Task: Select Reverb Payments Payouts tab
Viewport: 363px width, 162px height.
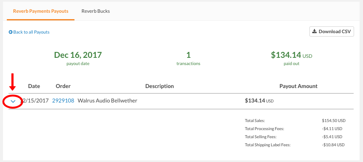Action: [41, 11]
